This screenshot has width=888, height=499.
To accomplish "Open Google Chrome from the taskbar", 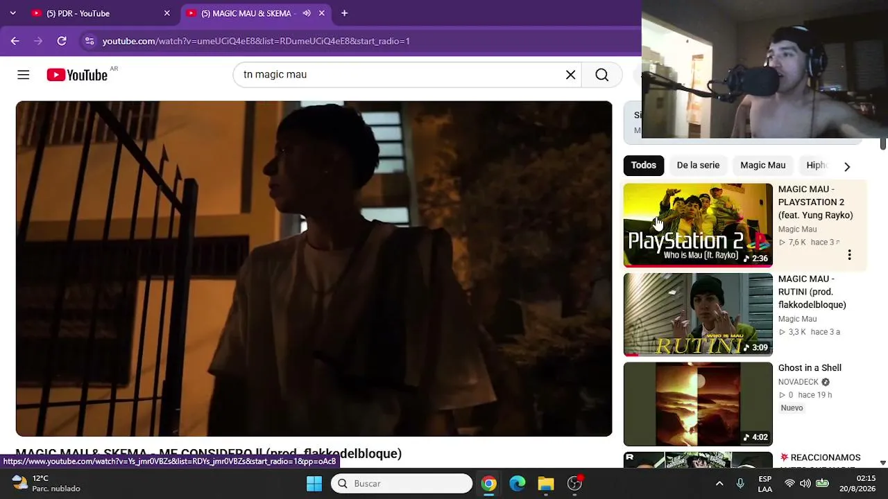I will [489, 483].
